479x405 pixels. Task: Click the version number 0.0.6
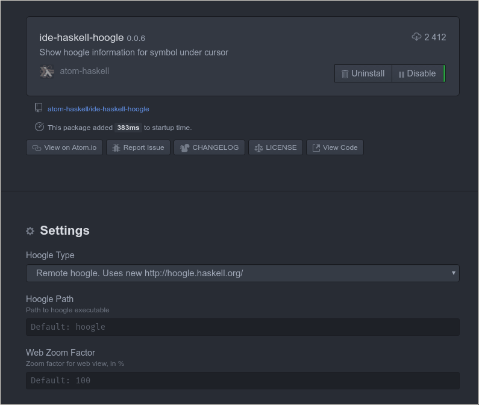136,39
